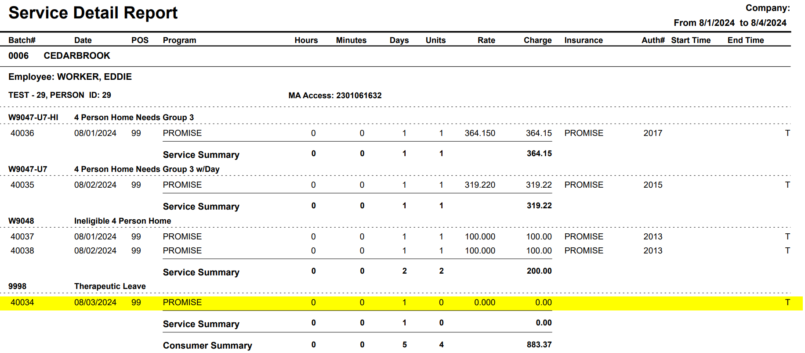This screenshot has height=353, width=805.
Task: Select the 364.150 rate value
Action: (479, 133)
